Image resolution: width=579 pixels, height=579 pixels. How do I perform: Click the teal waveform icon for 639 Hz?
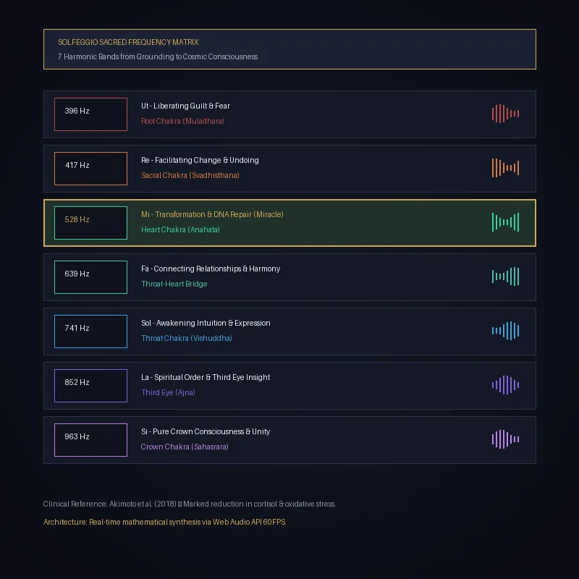pos(505,276)
